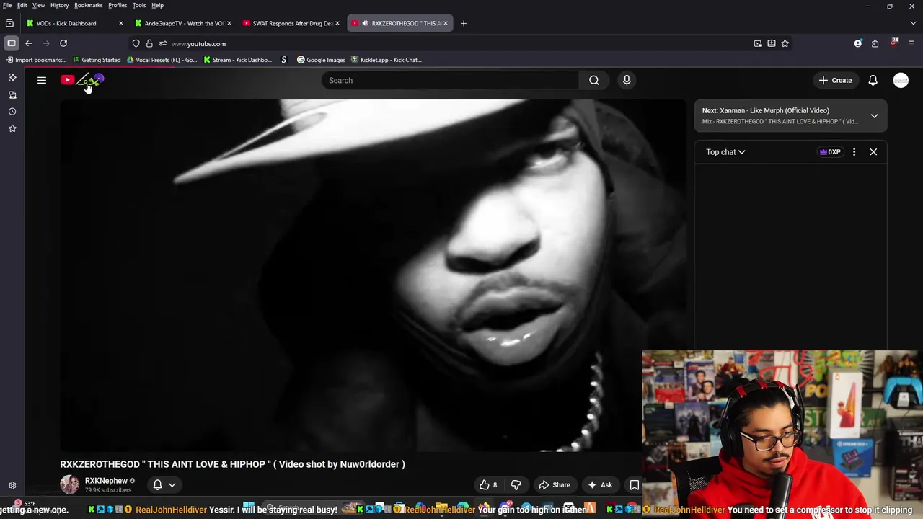Open the Bookmarks menu

[88, 5]
